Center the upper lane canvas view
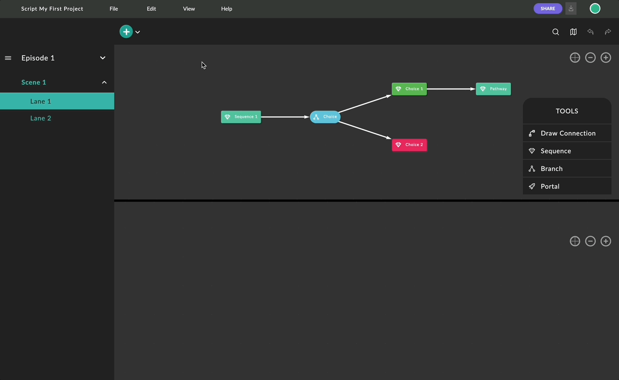 pyautogui.click(x=575, y=58)
